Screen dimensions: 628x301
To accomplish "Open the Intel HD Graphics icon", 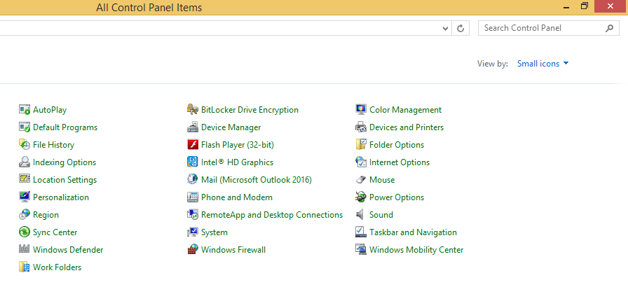I will [193, 162].
